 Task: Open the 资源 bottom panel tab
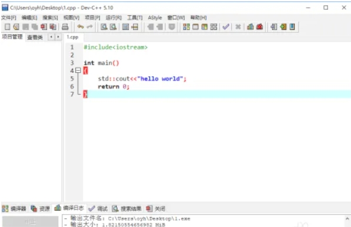pyautogui.click(x=41, y=209)
